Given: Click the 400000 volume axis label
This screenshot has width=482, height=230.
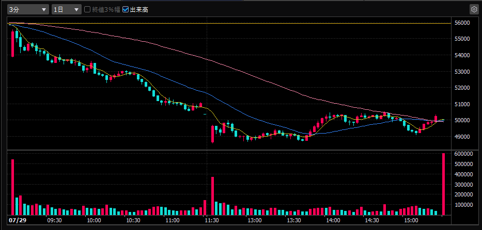Looking at the screenshot, I should point(463,174).
